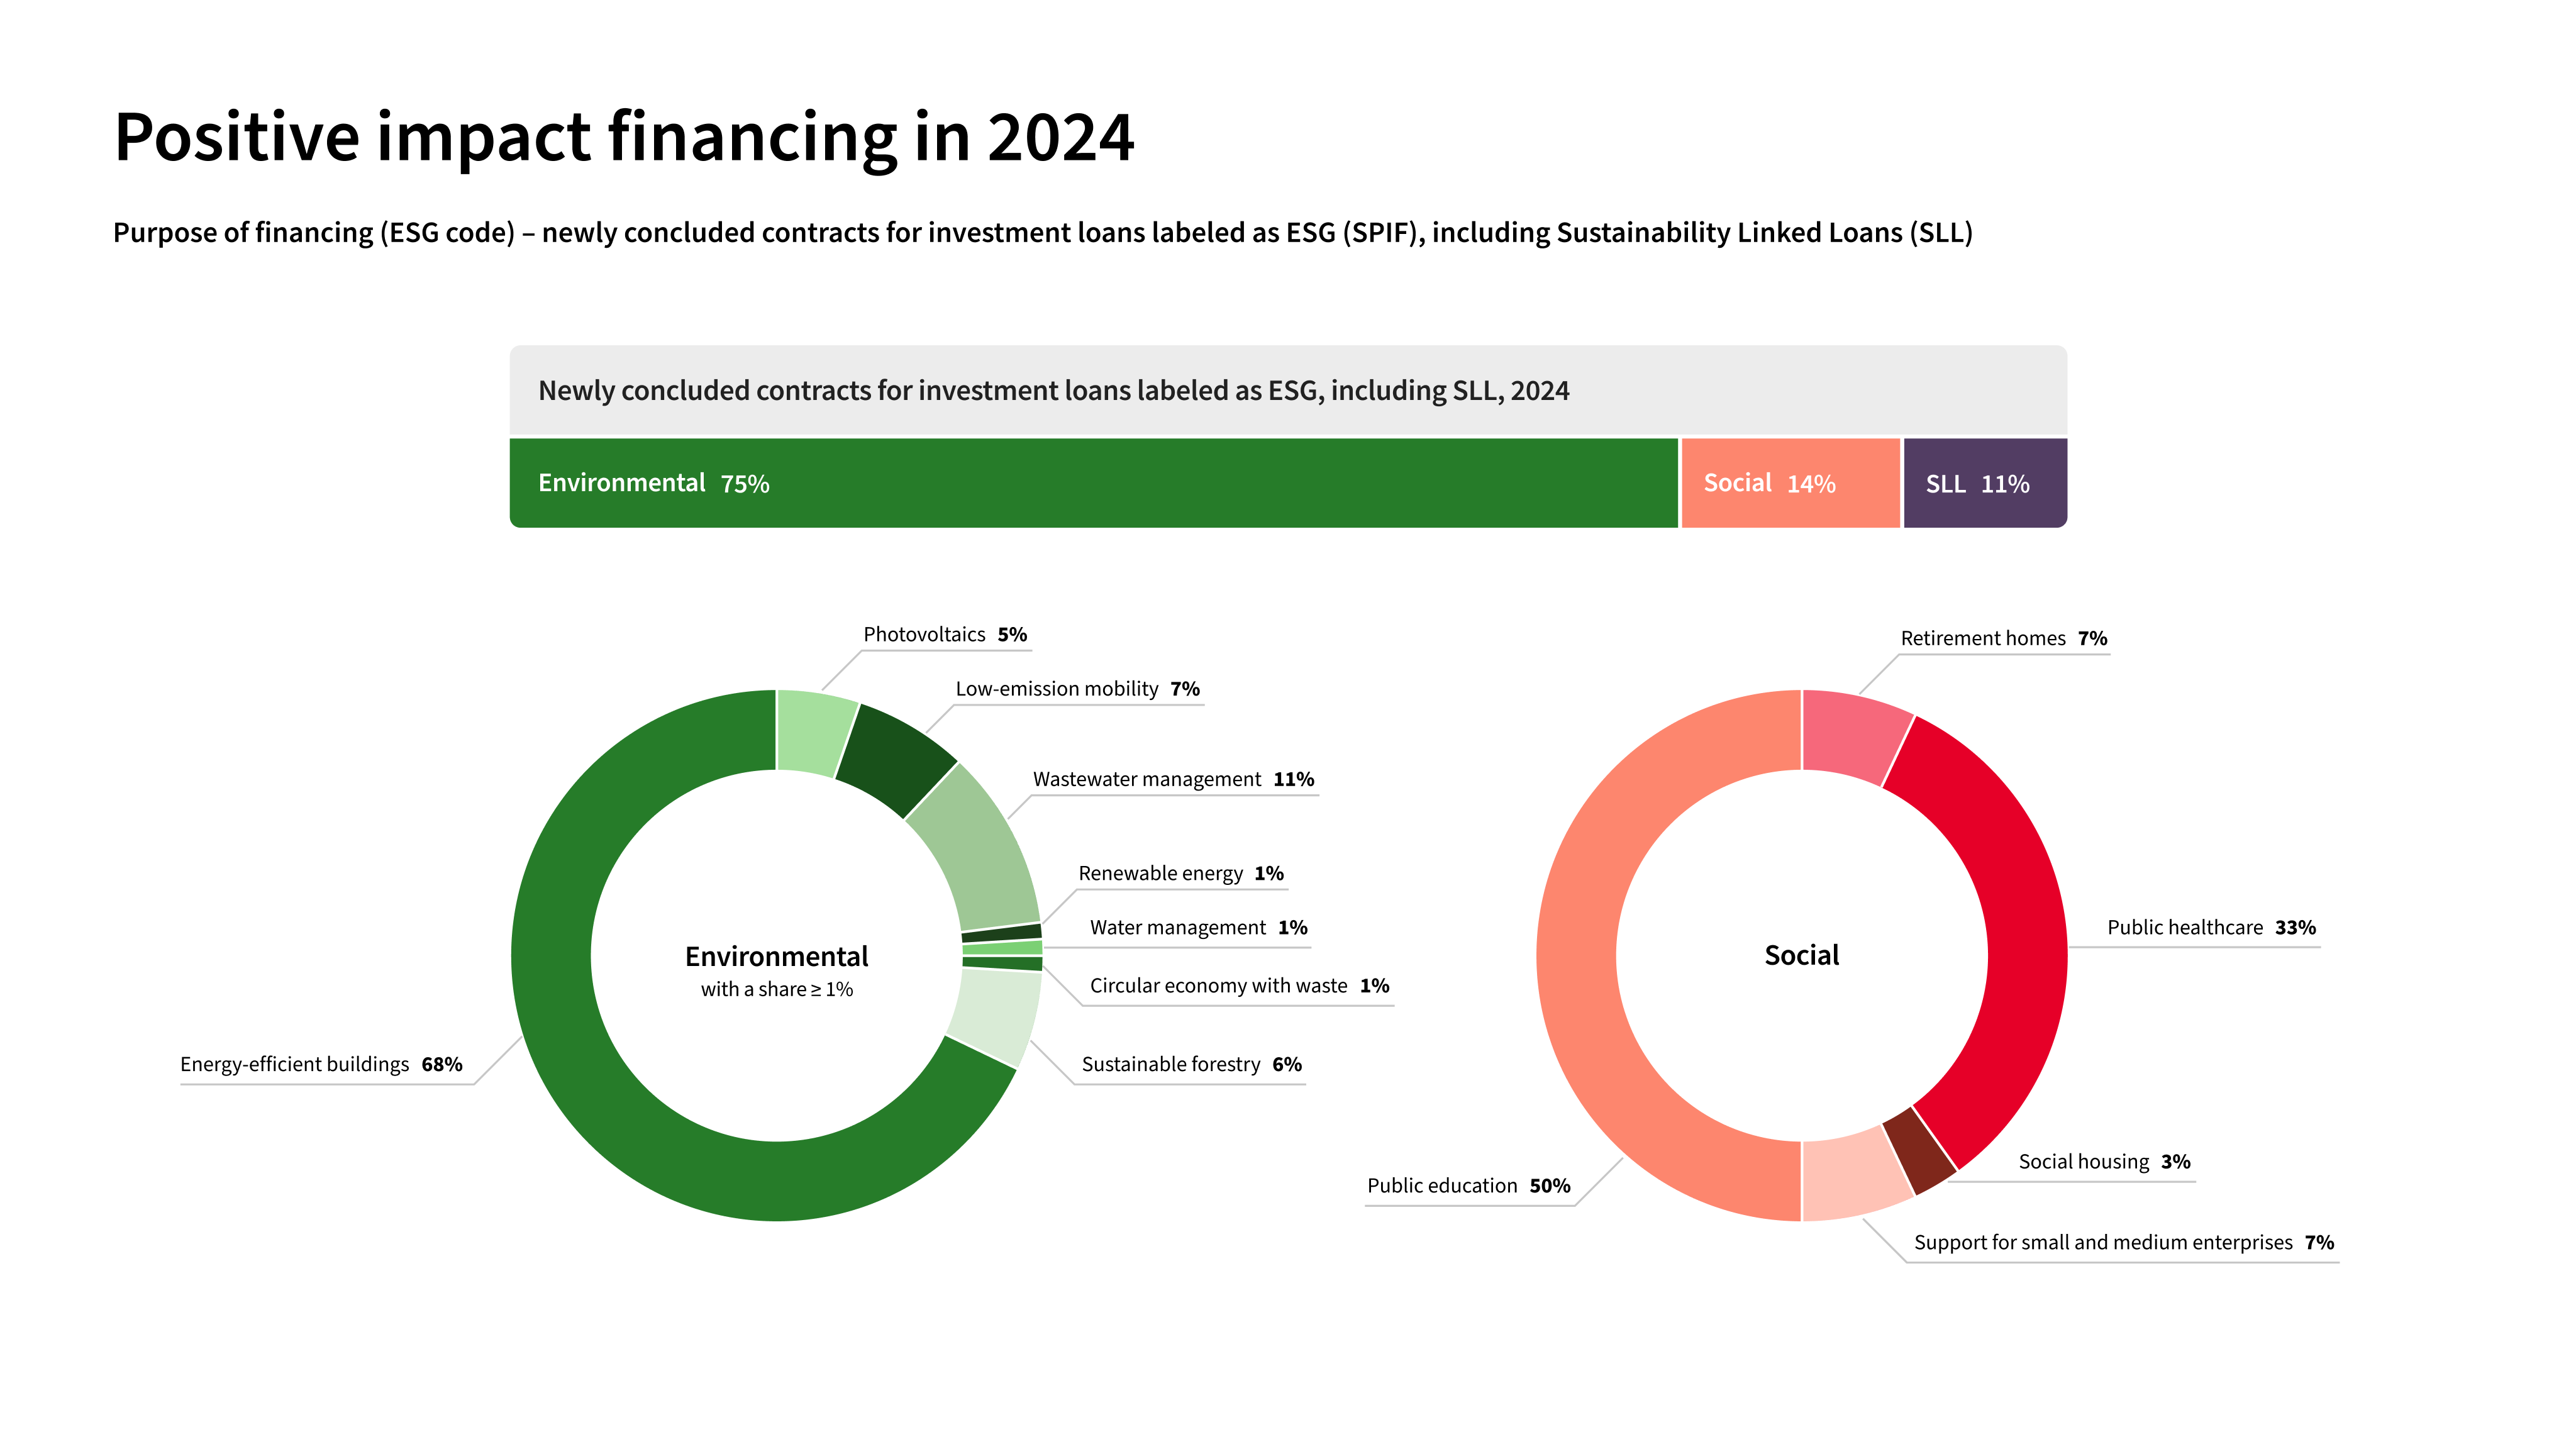Image resolution: width=2576 pixels, height=1449 pixels.
Task: Click the 'Low-emission mobility 7%' label
Action: click(1077, 689)
